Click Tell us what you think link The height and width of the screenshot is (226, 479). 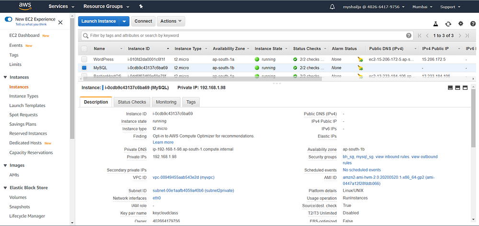point(31,24)
